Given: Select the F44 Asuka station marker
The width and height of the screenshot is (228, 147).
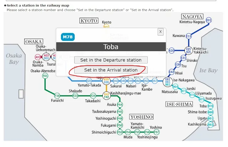Looking at the screenshot, I should tap(120, 105).
